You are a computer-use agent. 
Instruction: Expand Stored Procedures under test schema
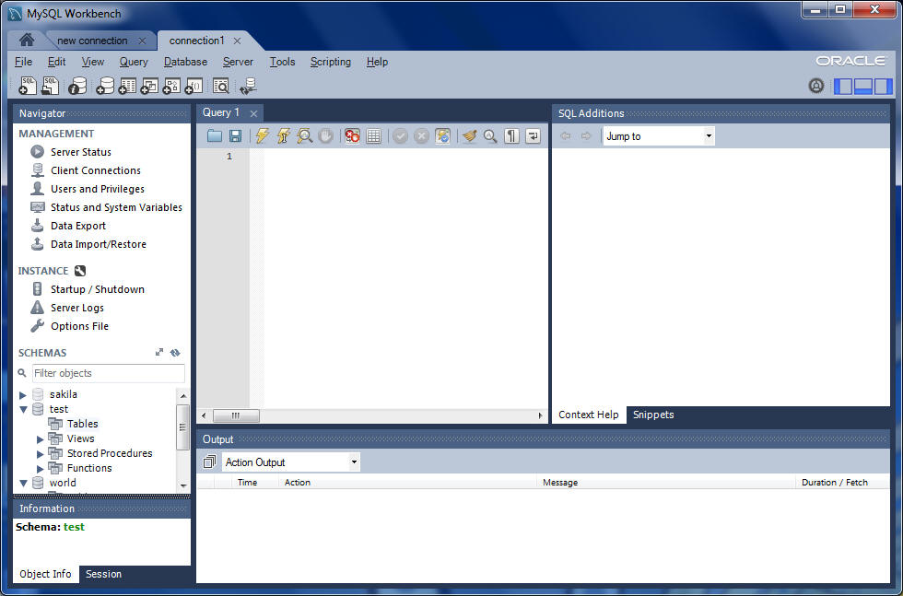40,454
